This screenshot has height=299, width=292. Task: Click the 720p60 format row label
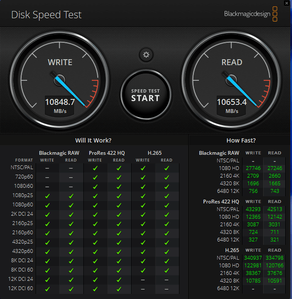pos(24,177)
